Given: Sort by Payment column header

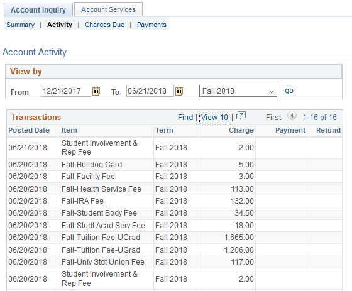Looking at the screenshot, I should (290, 130).
